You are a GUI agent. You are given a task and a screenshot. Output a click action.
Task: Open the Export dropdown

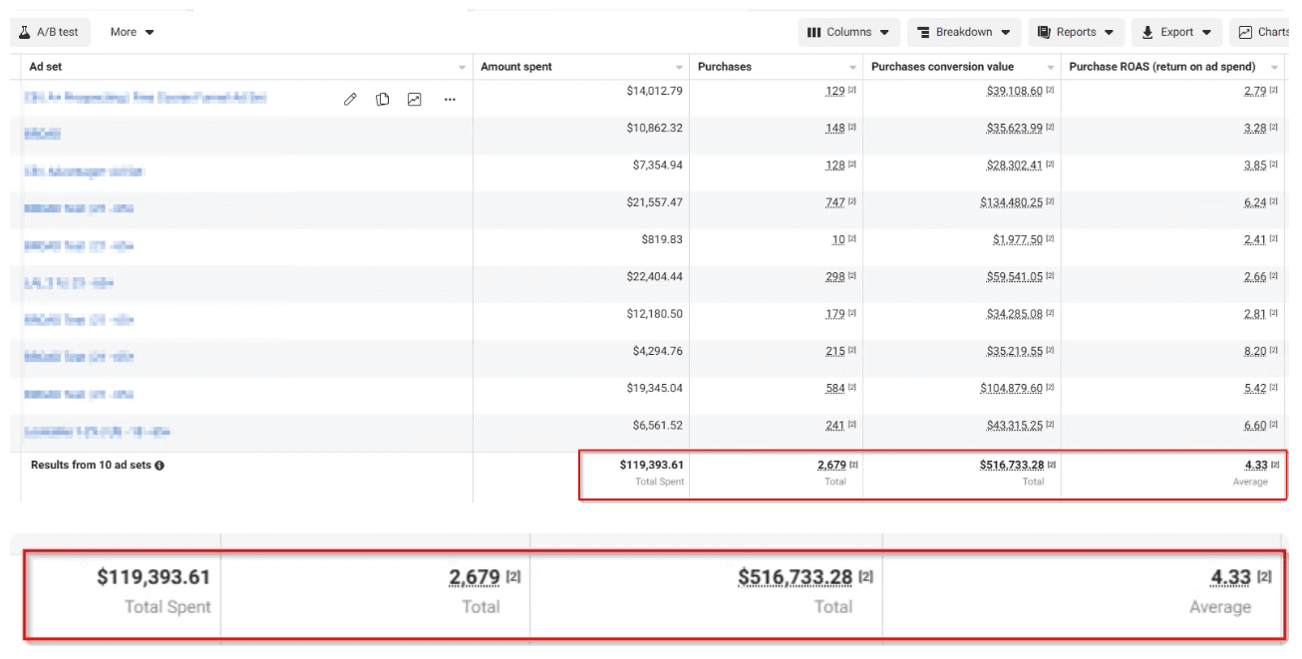[1177, 32]
